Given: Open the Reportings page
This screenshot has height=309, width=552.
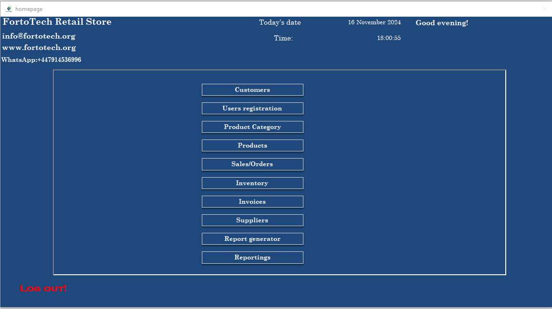Looking at the screenshot, I should pyautogui.click(x=252, y=258).
